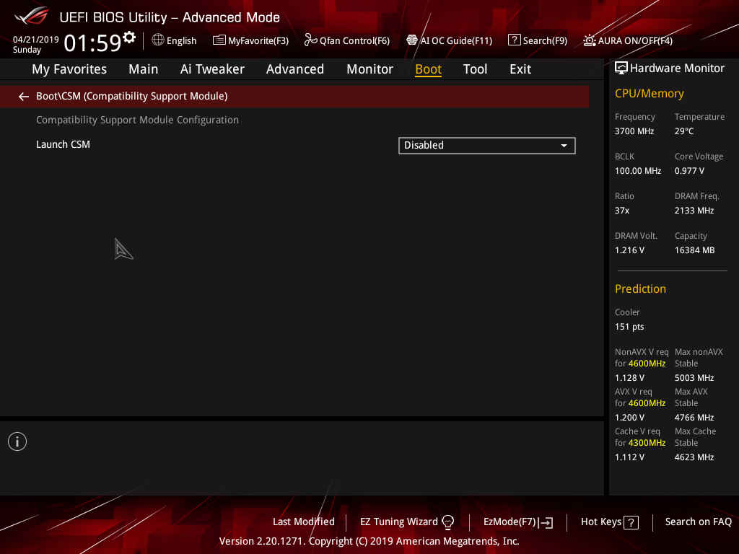
Task: Click the settings gear beside the clock
Action: tap(129, 37)
